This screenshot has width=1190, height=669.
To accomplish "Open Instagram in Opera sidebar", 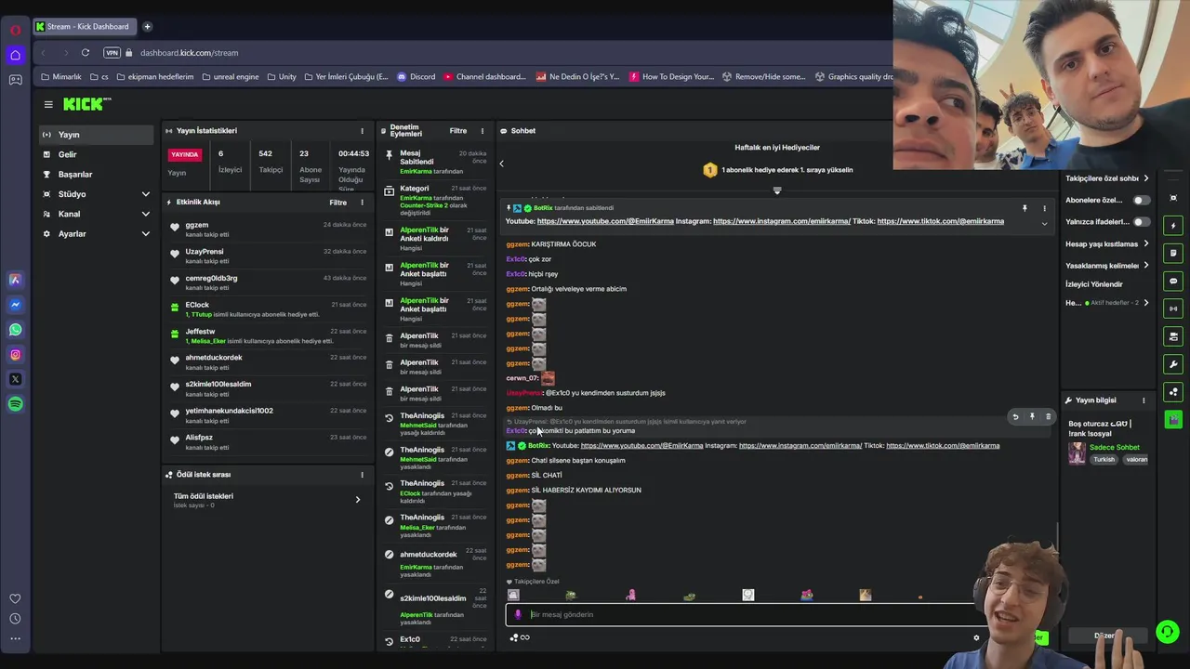I will (15, 354).
